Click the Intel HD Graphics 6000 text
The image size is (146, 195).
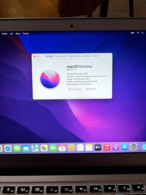pyautogui.click(x=85, y=82)
